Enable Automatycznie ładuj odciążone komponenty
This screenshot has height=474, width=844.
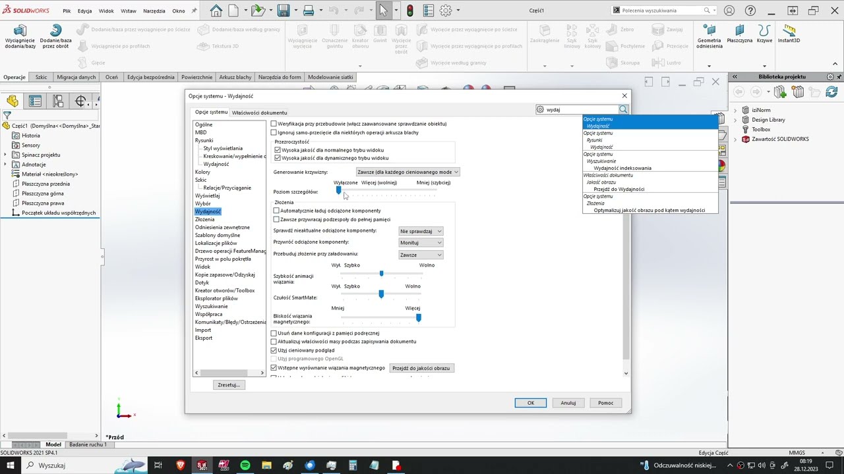tap(277, 211)
